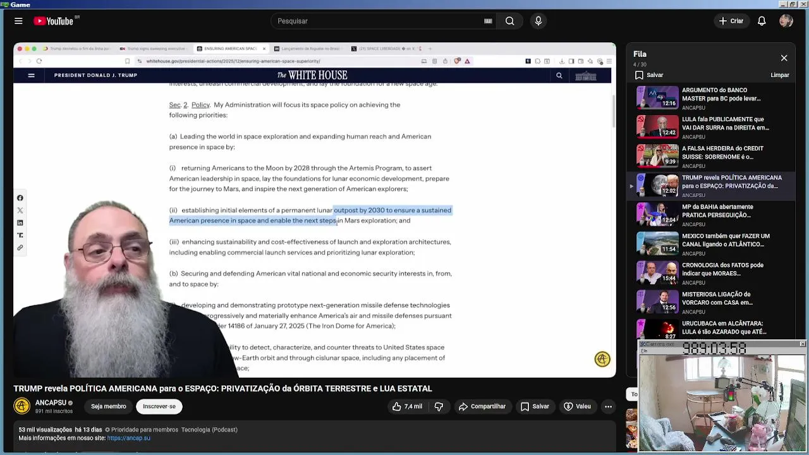Save the queue with Salvar
Screen dimensions: 809x455
coord(649,75)
